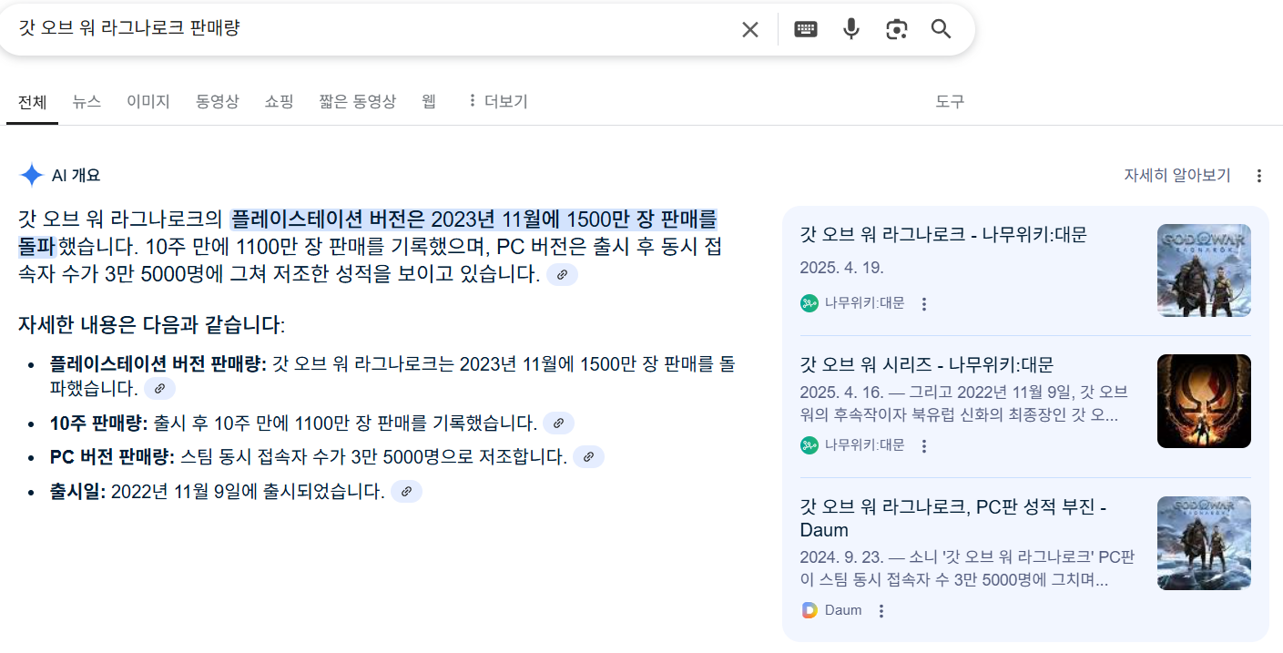Open the on-screen keyboard input tool

pos(806,29)
